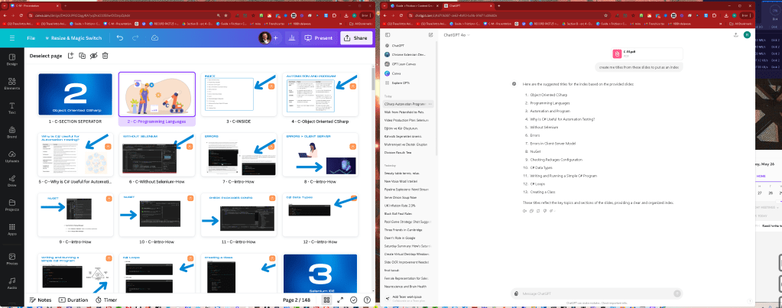Open the attached PDF file card in the chat

point(647,53)
